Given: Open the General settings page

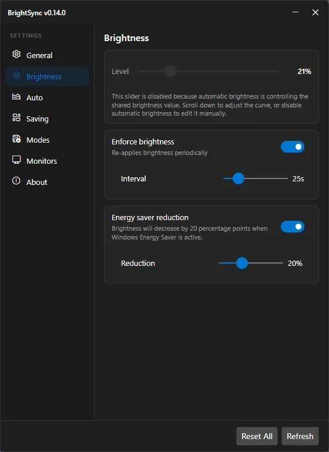Looking at the screenshot, I should [x=48, y=55].
